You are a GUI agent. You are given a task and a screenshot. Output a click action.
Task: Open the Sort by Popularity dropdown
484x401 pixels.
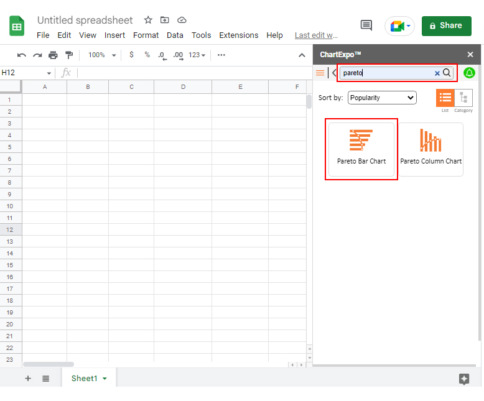click(382, 98)
